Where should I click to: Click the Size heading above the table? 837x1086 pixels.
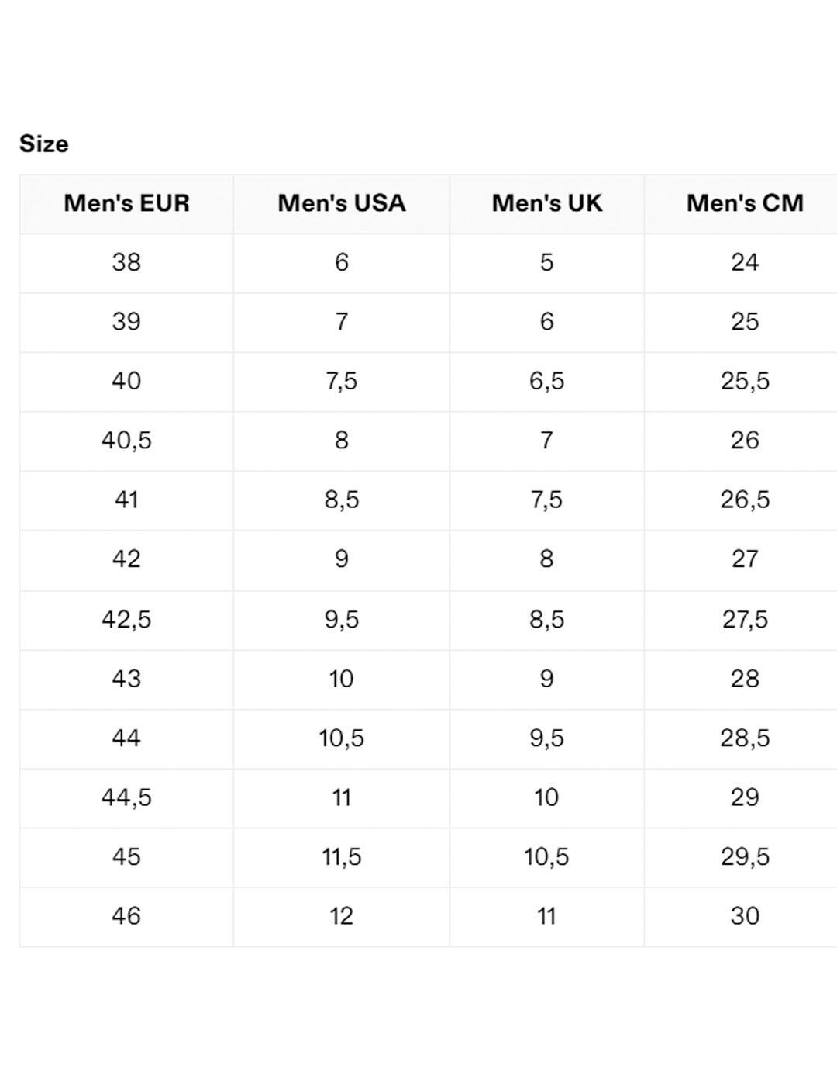point(44,144)
